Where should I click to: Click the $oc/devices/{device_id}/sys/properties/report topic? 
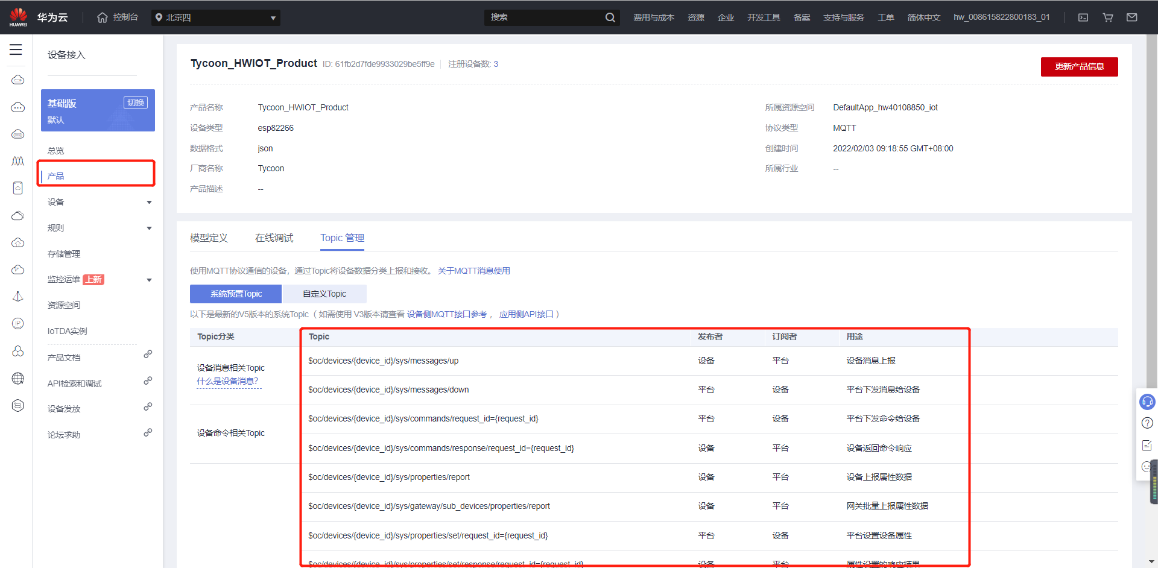pyautogui.click(x=388, y=478)
